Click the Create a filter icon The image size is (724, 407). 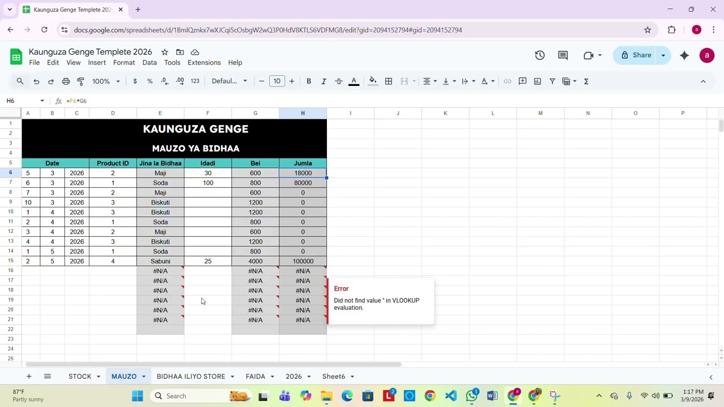[x=552, y=81]
